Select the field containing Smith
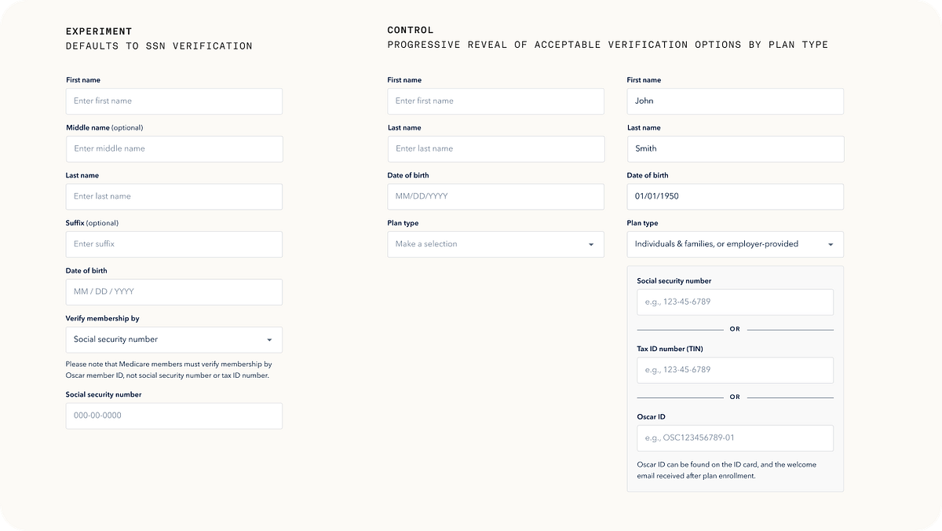Screen dimensions: 942x531 [x=735, y=148]
